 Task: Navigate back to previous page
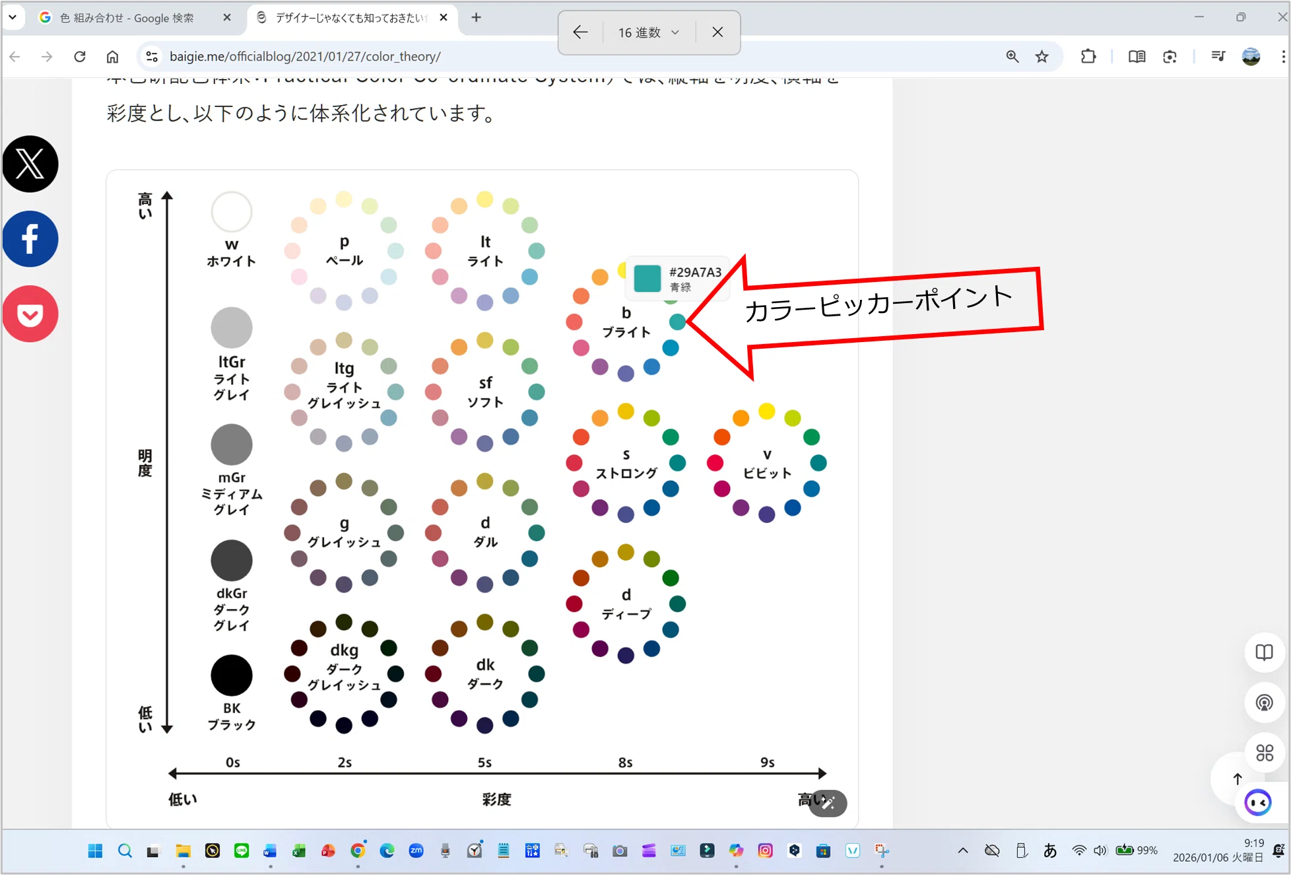[x=15, y=57]
